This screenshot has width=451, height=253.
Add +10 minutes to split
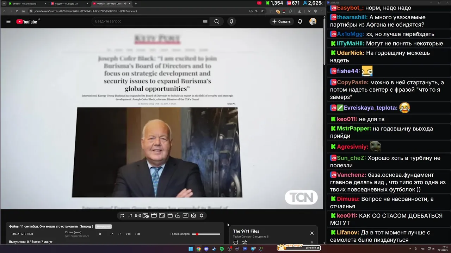pos(128,234)
